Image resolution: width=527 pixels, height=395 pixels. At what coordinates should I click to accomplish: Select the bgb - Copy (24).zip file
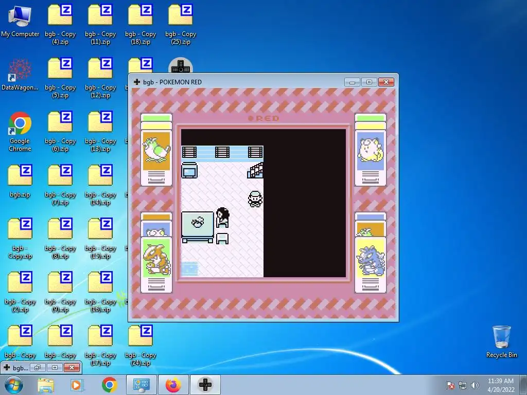[140, 345]
